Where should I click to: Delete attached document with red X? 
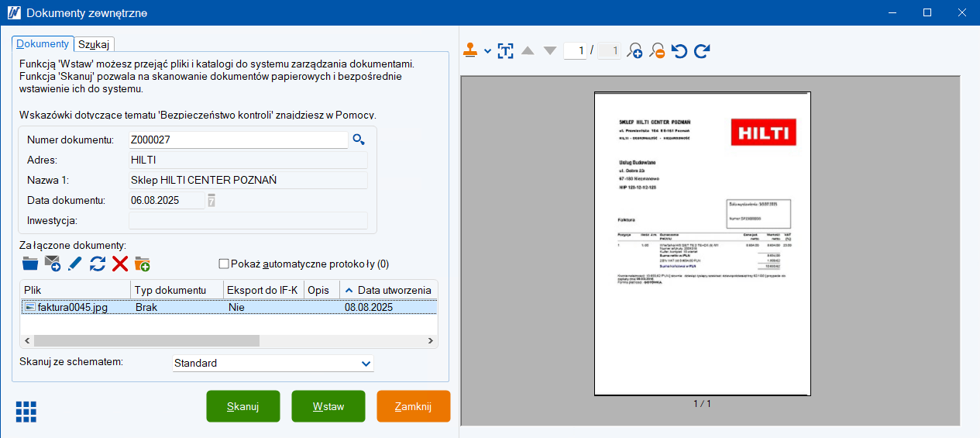coord(120,264)
